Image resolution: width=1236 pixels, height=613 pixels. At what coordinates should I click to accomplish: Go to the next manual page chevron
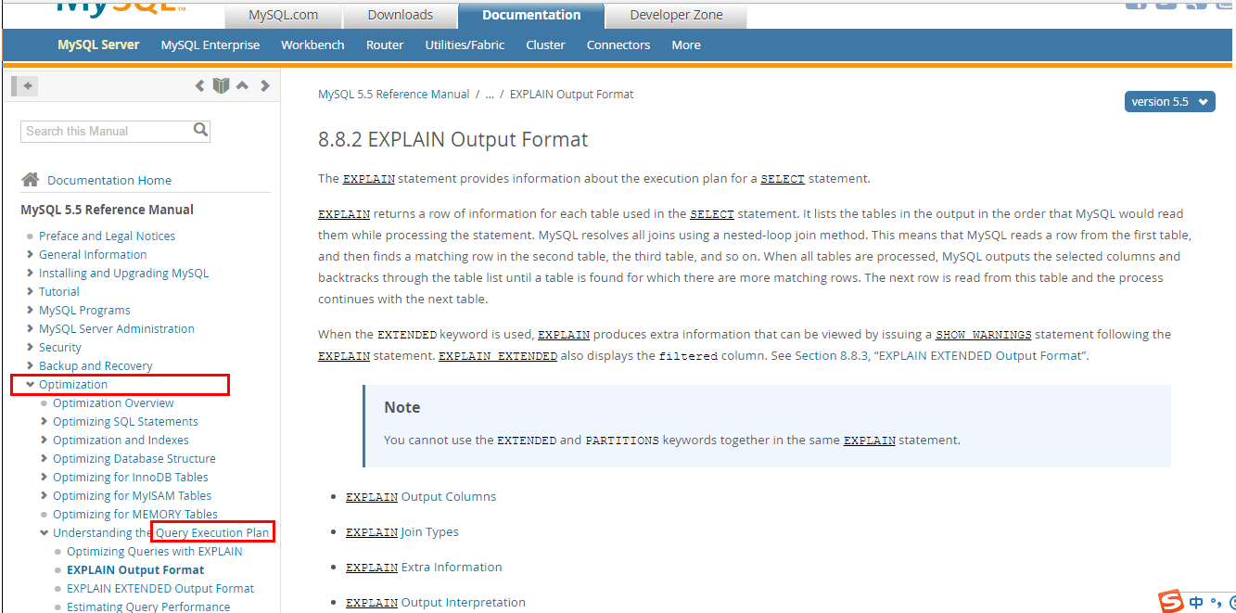tap(265, 86)
